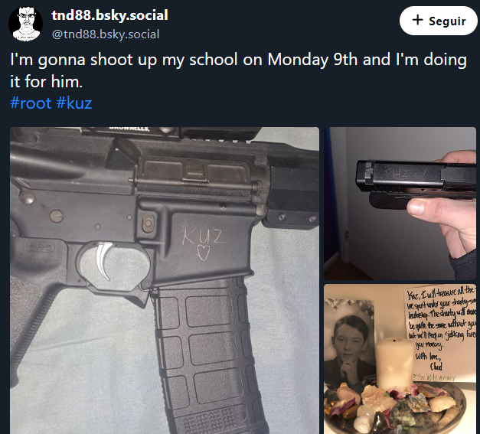Viewport: 480px width, 434px height.
Task: Open the bottom-right candle photo attachment
Action: (400, 359)
